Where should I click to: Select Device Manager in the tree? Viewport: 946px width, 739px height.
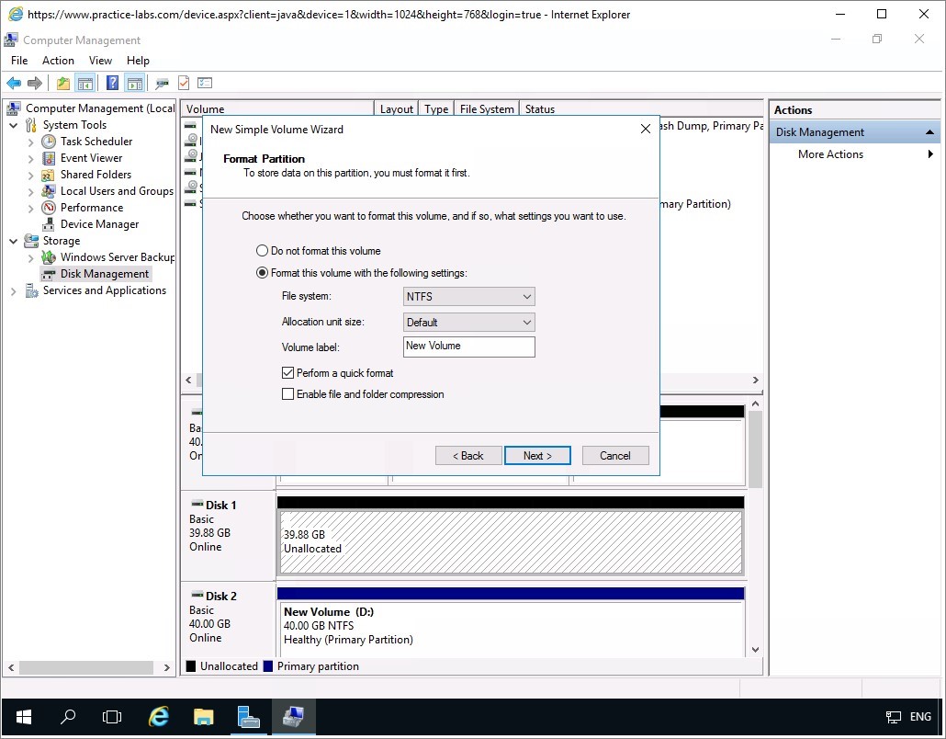tap(99, 224)
